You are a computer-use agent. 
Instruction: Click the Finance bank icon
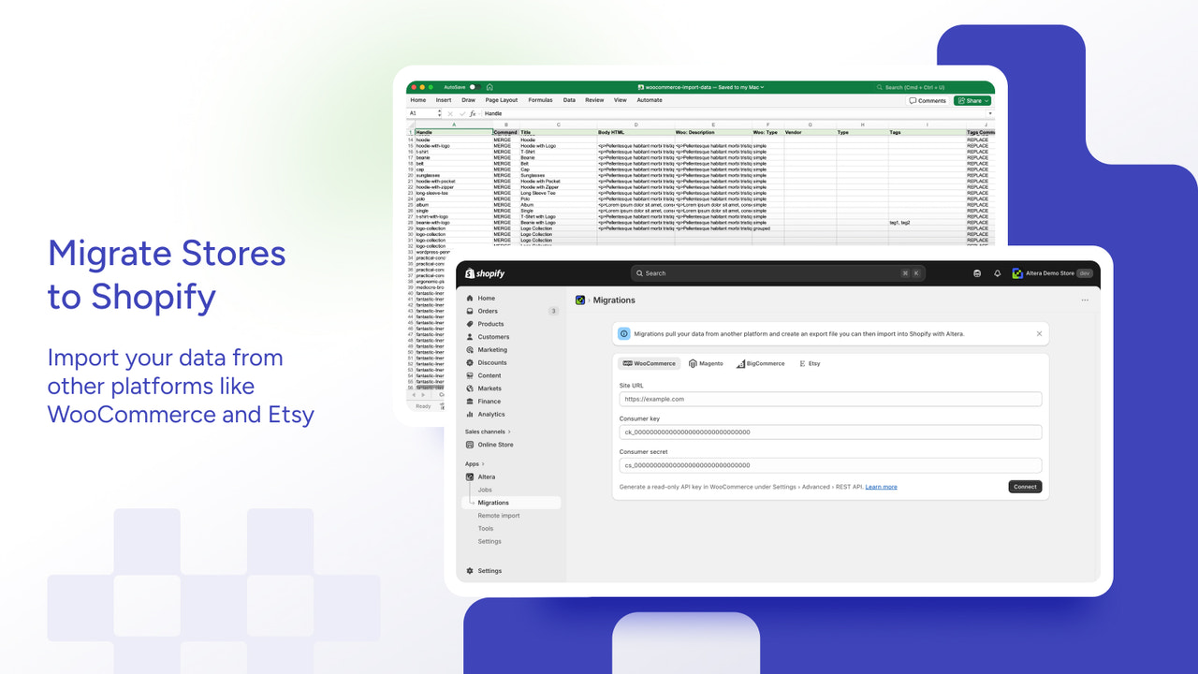pos(470,402)
